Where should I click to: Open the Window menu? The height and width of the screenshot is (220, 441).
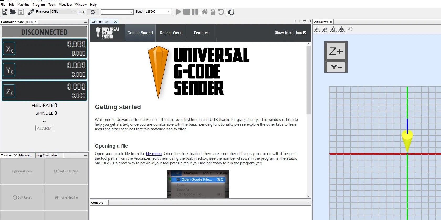tap(81, 5)
